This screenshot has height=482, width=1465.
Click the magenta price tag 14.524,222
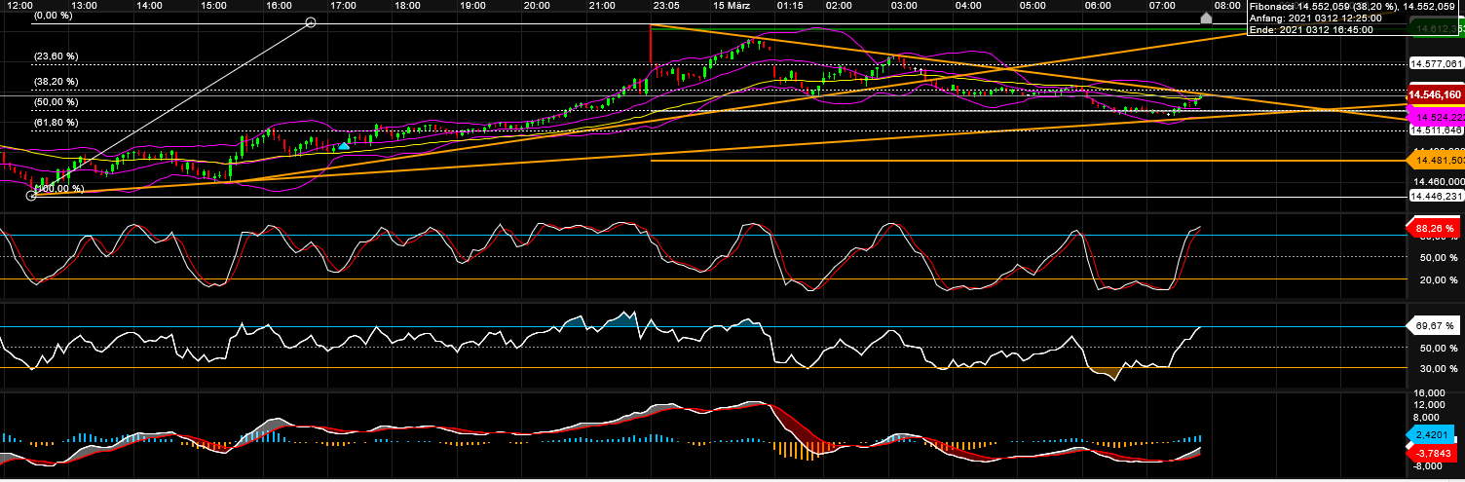1435,116
